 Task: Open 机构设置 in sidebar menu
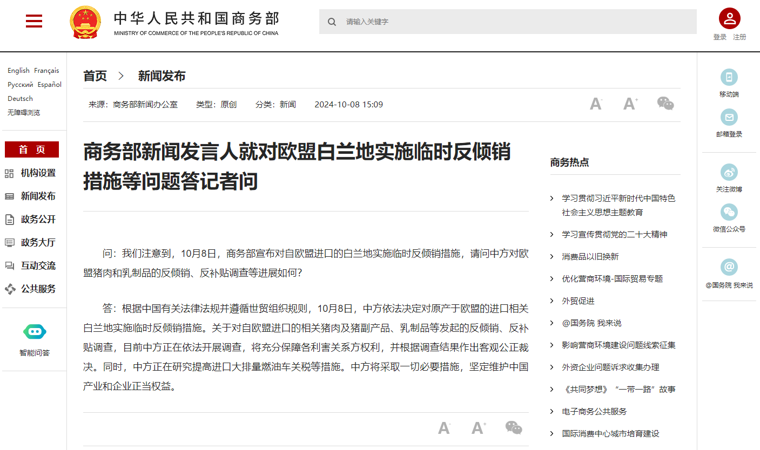(38, 173)
